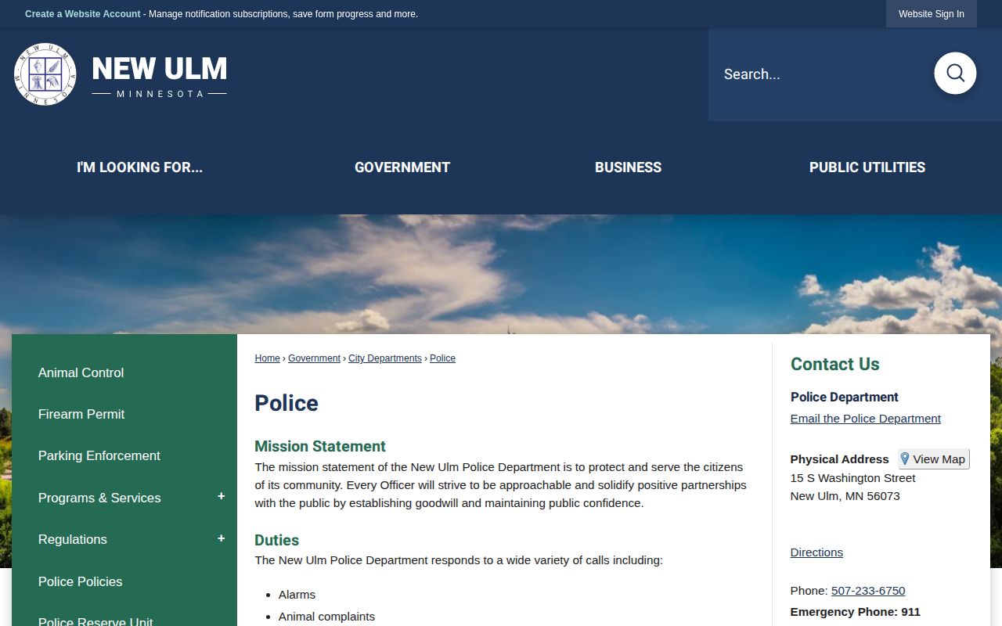Go to Parking Enforcement page
The width and height of the screenshot is (1002, 626).
point(99,455)
